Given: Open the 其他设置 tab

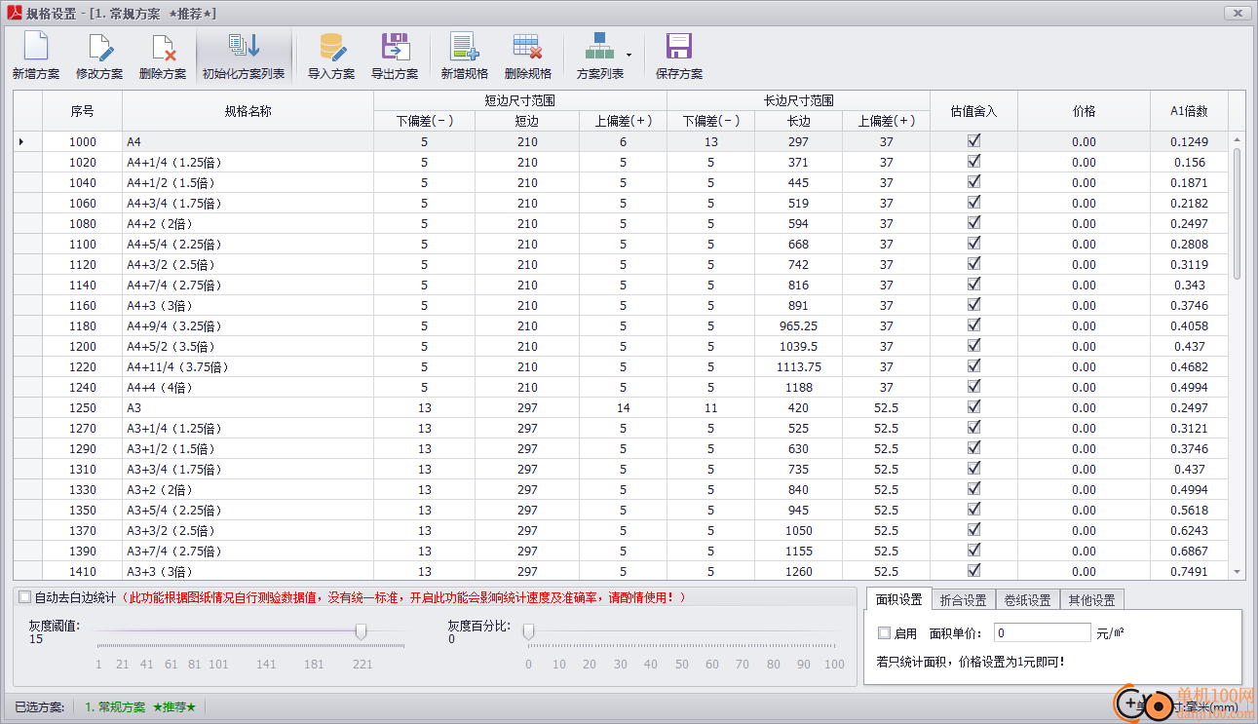Looking at the screenshot, I should (1091, 600).
